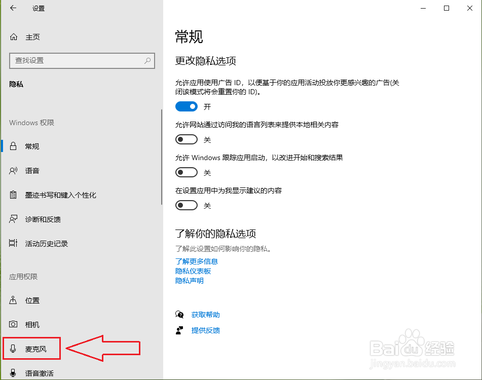Open the 位置 (Location) settings
The image size is (482, 380).
[x=32, y=300]
